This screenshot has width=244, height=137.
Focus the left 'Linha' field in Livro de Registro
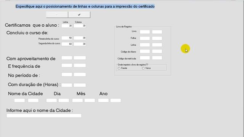pyautogui.click(x=145, y=45)
